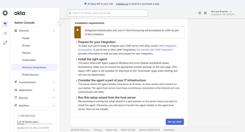Click the Updated Oct 18, 2025 timestamp
Viewport: 245px width, 132px height.
click(33, 128)
